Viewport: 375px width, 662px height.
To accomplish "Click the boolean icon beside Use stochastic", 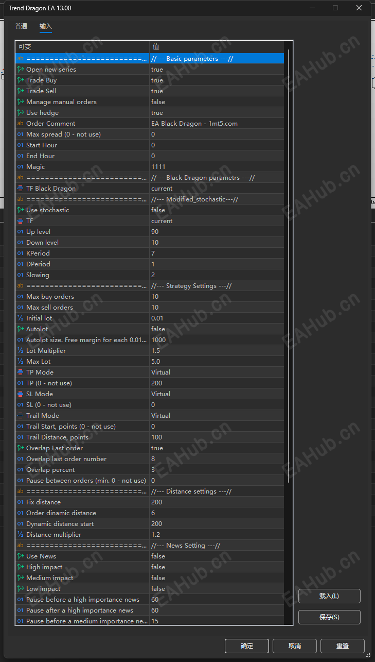I will pyautogui.click(x=21, y=210).
